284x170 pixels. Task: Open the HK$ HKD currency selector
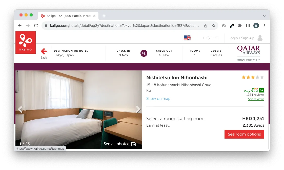click(210, 38)
